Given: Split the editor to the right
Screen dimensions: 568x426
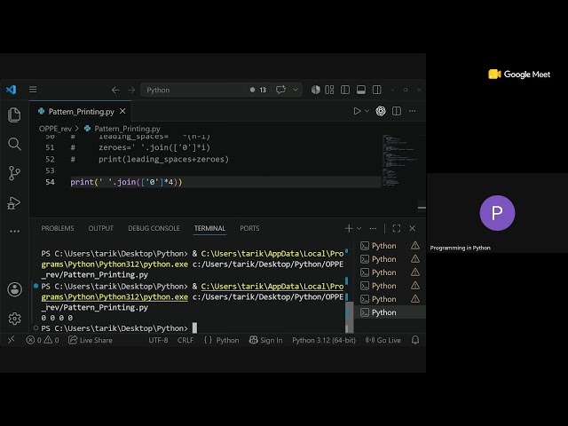Looking at the screenshot, I should 397,111.
